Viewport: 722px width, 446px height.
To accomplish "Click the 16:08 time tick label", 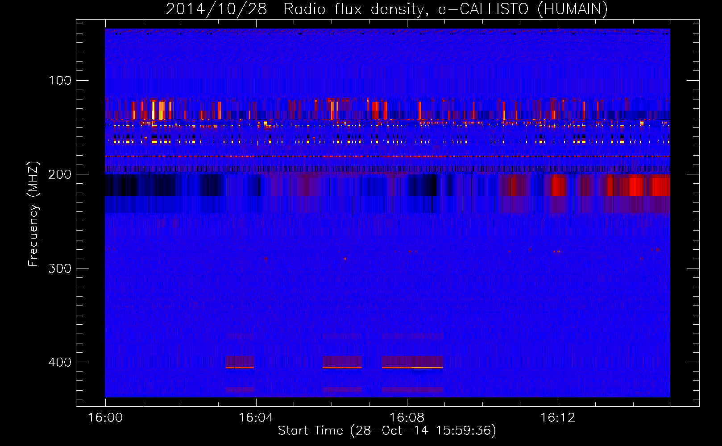I will [407, 418].
